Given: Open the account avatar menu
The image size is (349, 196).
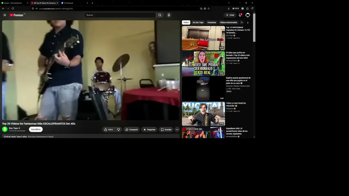Looking at the screenshot, I should pos(248,15).
